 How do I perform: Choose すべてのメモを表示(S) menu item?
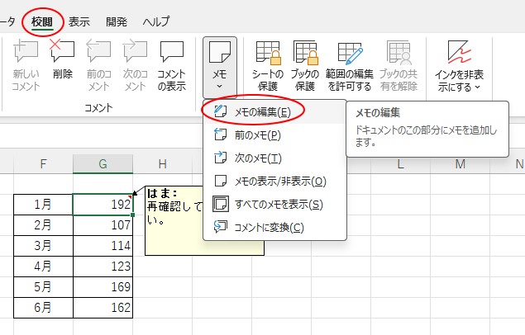tap(274, 204)
